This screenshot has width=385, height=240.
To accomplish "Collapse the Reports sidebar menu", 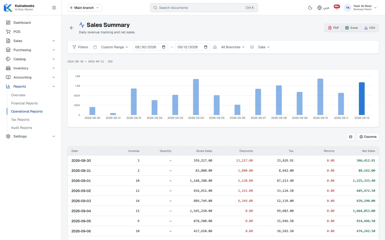I will coord(31,86).
